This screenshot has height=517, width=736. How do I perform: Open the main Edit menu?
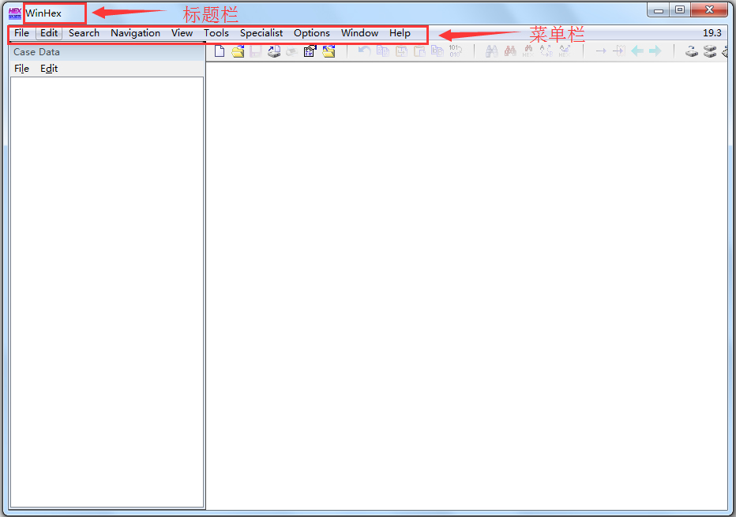click(x=49, y=33)
